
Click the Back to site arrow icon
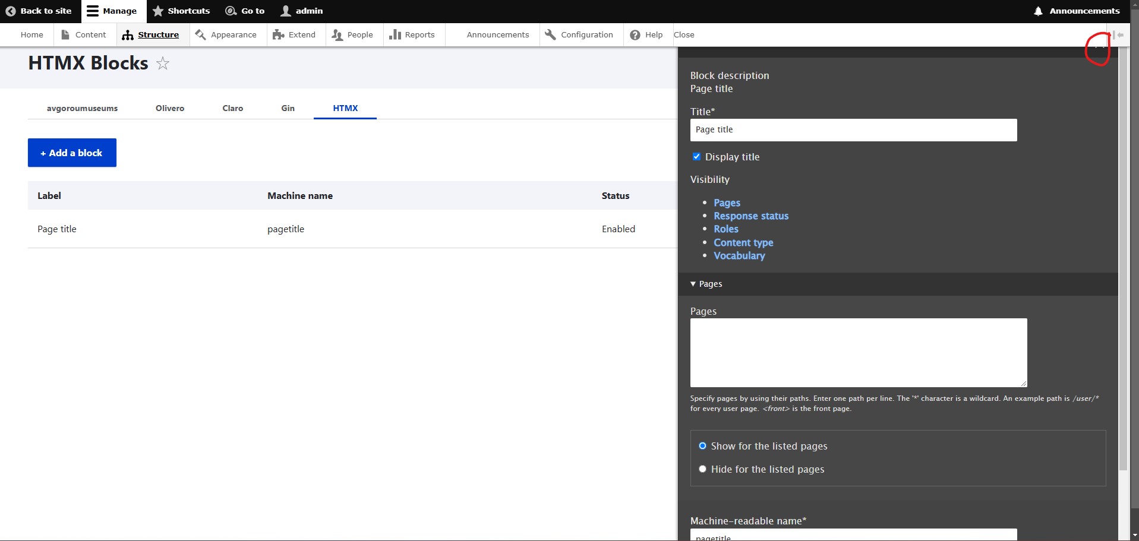(10, 11)
